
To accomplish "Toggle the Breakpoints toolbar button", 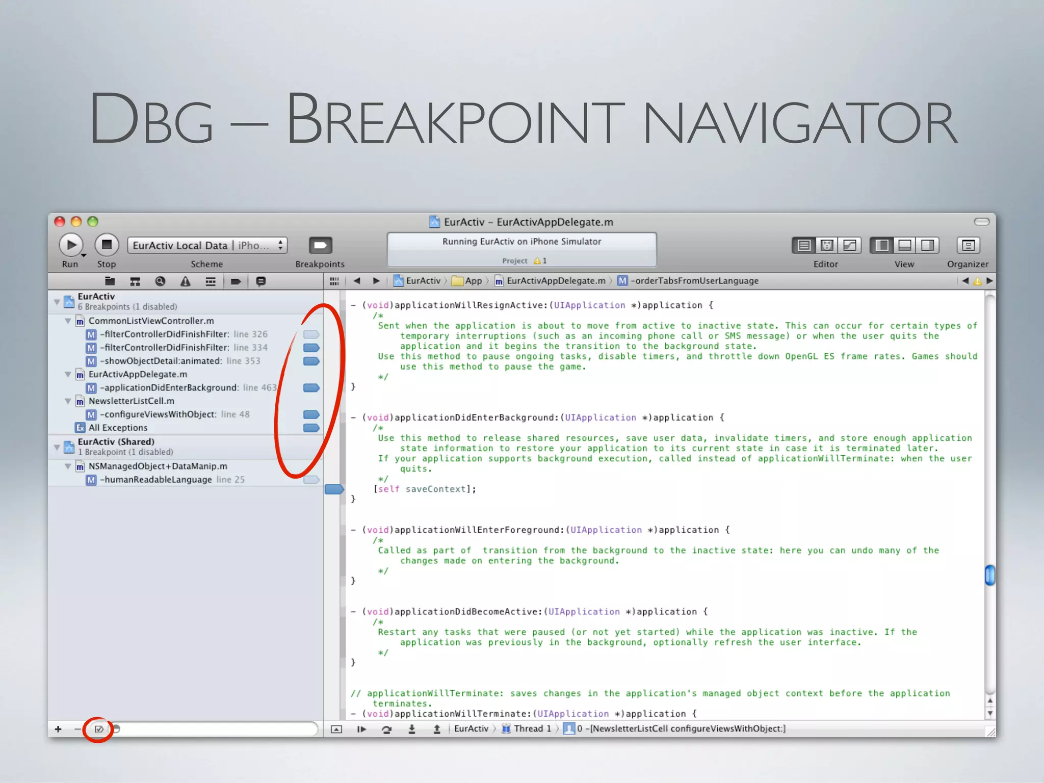I will [320, 245].
